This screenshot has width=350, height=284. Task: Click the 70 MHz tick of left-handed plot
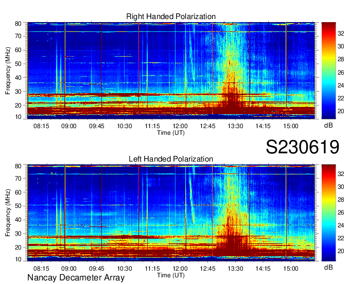(x=18, y=178)
